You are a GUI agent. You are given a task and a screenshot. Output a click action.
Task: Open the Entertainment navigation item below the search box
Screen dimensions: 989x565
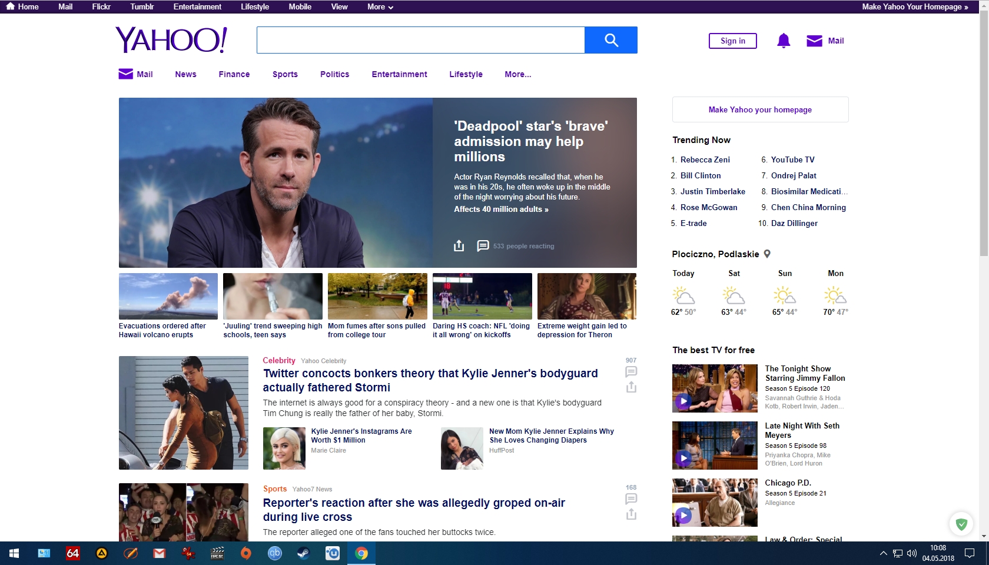tap(399, 74)
